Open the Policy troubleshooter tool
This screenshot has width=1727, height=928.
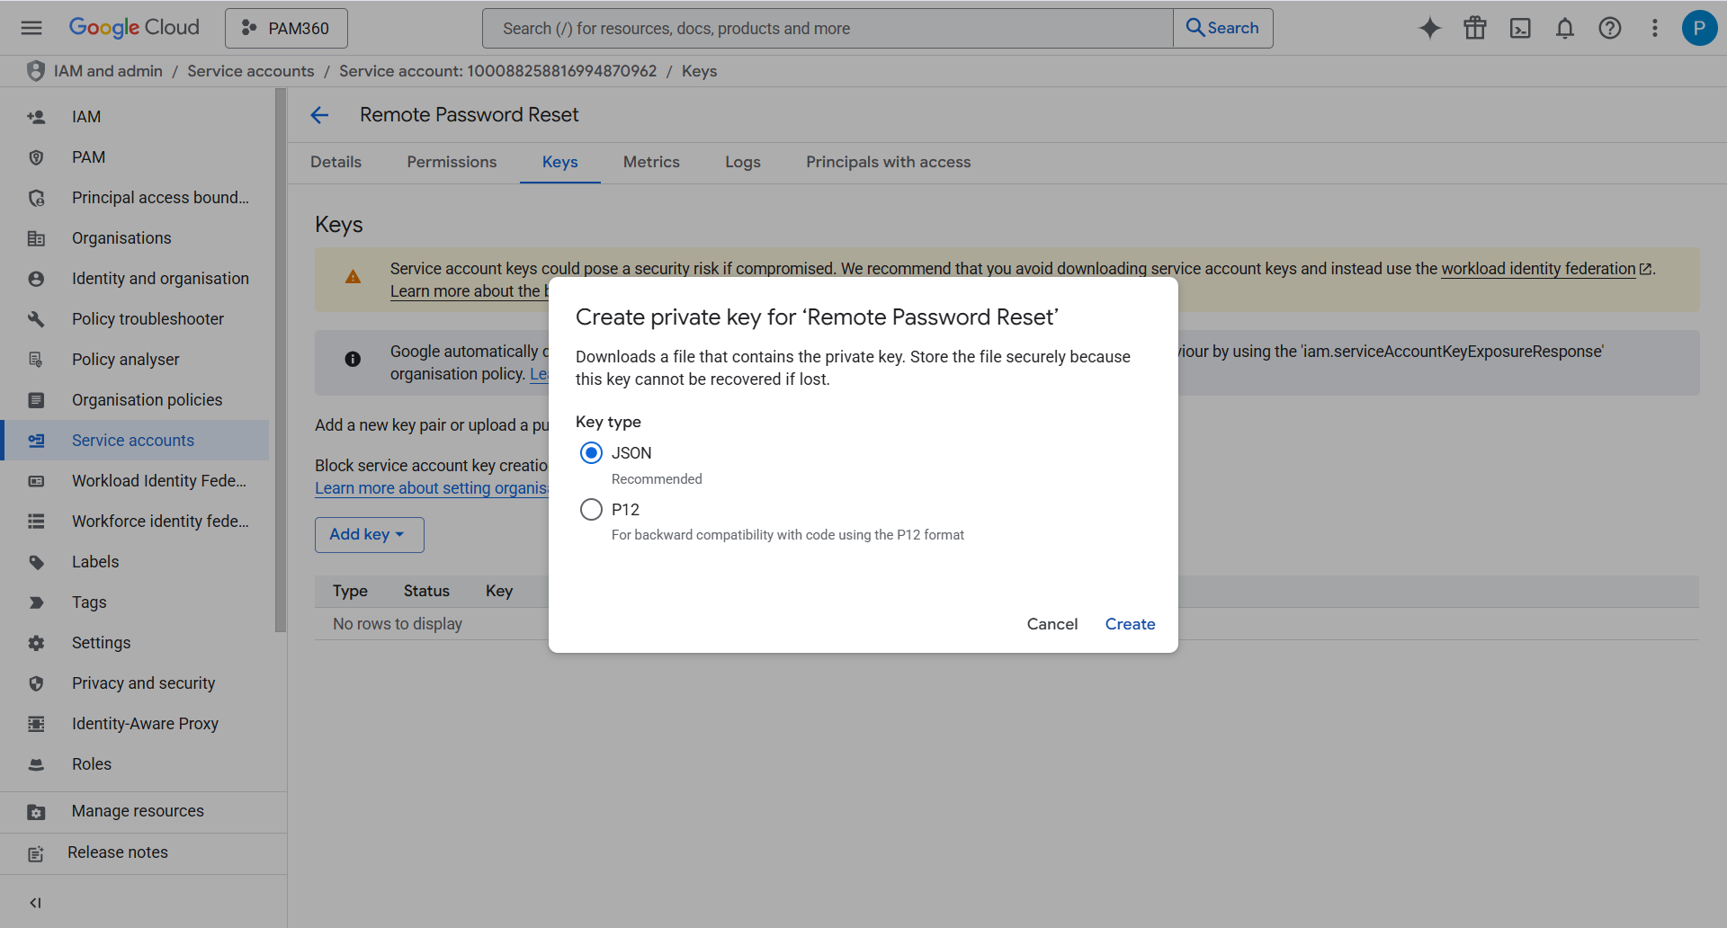pyautogui.click(x=148, y=318)
